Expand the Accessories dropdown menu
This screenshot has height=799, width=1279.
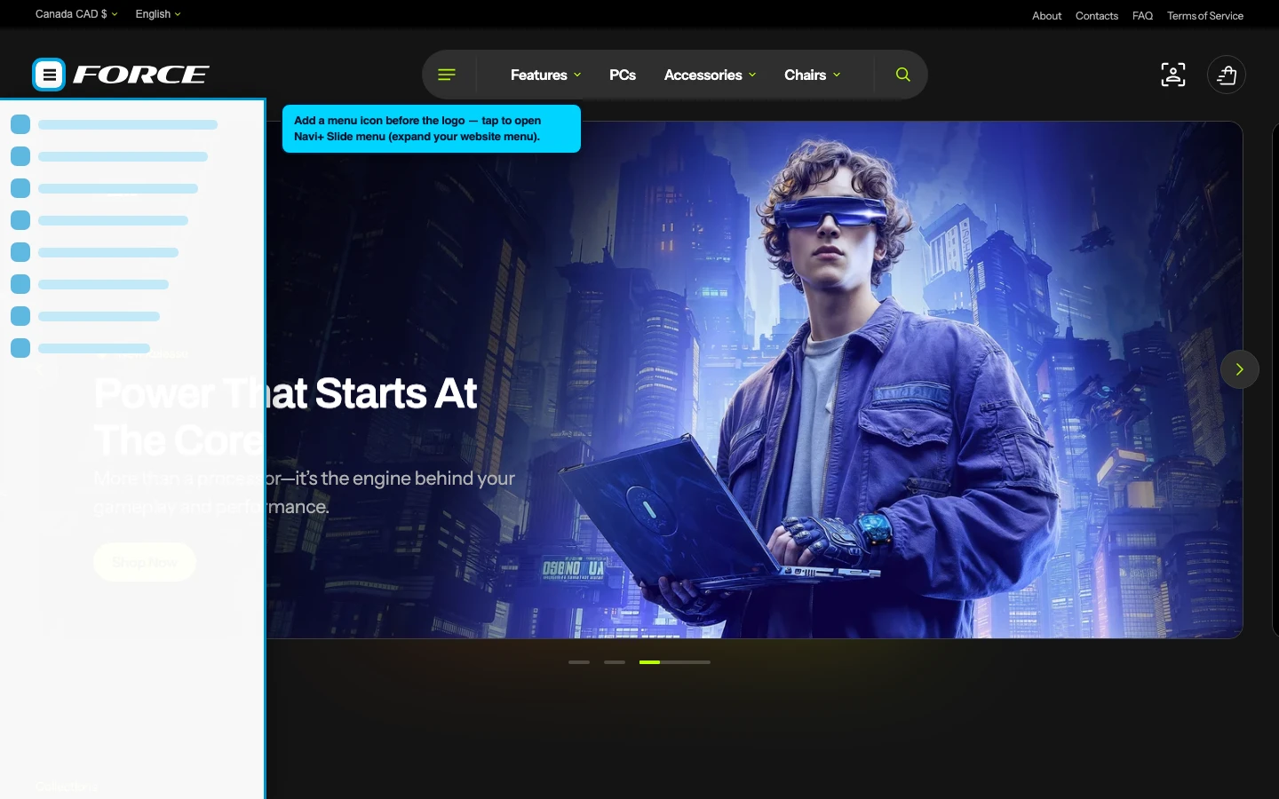[710, 75]
